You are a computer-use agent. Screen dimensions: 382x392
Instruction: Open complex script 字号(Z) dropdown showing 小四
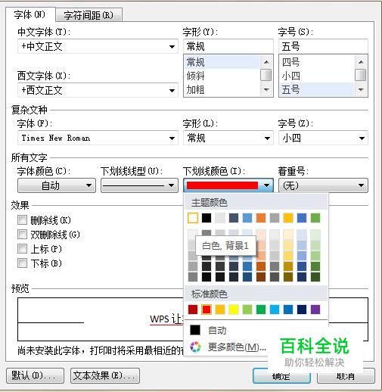323,138
